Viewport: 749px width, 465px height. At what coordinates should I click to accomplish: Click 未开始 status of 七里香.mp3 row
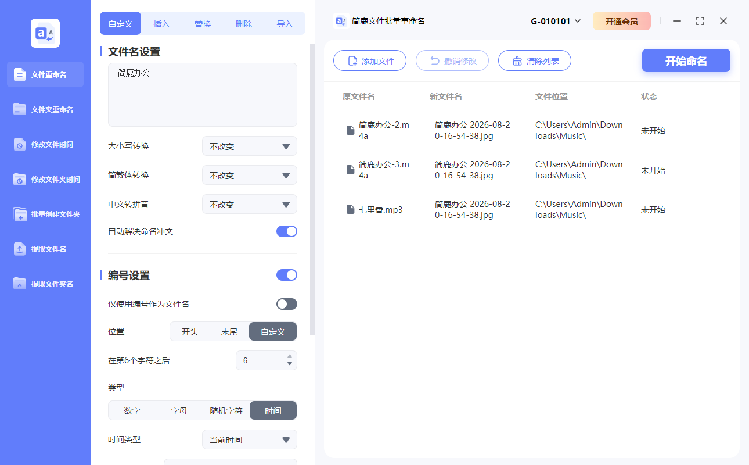pyautogui.click(x=653, y=210)
